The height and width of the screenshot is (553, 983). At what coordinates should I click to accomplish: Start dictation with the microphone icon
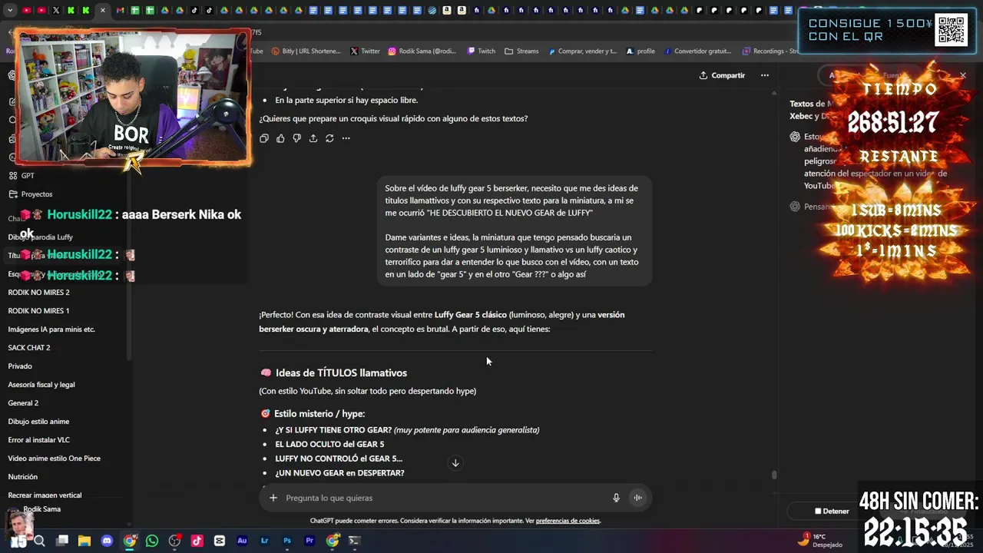(x=616, y=498)
